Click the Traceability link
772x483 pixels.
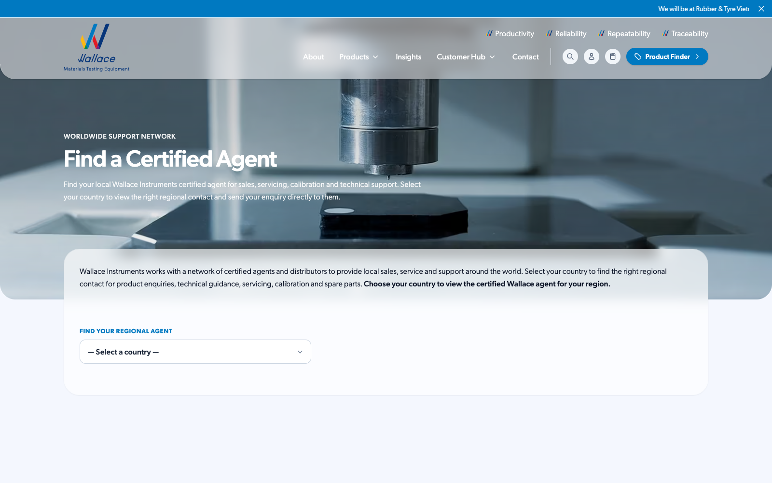pos(686,34)
